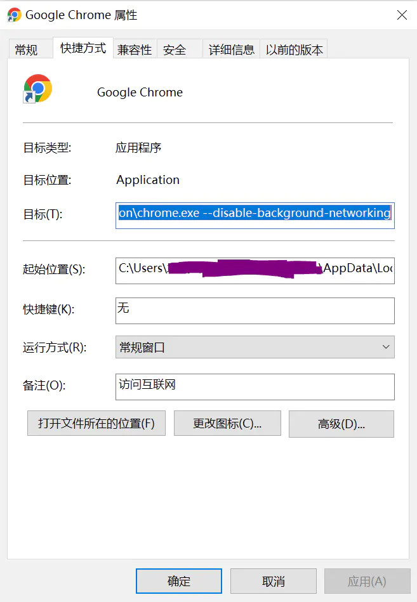Select the 快捷方式 tab
Screen dimensions: 417x602
[83, 48]
